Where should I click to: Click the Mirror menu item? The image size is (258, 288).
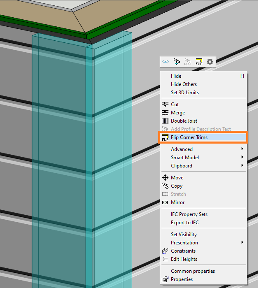pos(178,202)
